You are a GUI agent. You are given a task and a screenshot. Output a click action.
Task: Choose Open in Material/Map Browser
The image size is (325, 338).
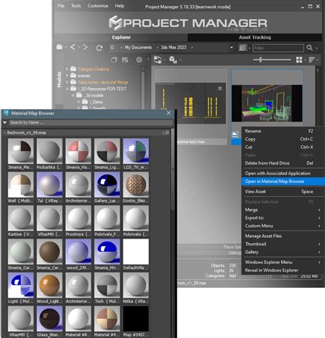pos(283,182)
